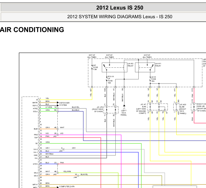This screenshot has height=188, width=206.
Task: Click "HOT AT ALL TIMES" above the LH-IG2 relay
Action: pyautogui.click(x=109, y=56)
